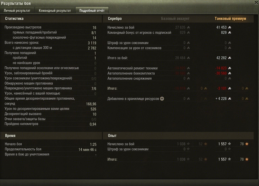Select the Подробный отчёт tab
Screen dimensions: 259x186
[x=92, y=11]
